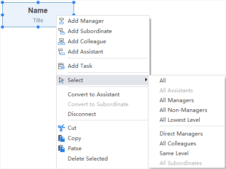Click the Add Task icon
226x169 pixels.
[62, 66]
